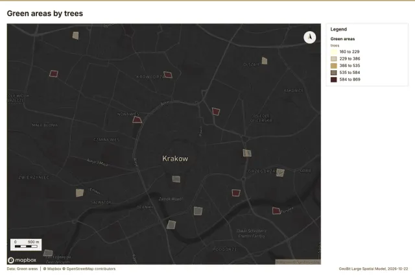Select the 229 to 386 legend swatch

click(x=334, y=58)
